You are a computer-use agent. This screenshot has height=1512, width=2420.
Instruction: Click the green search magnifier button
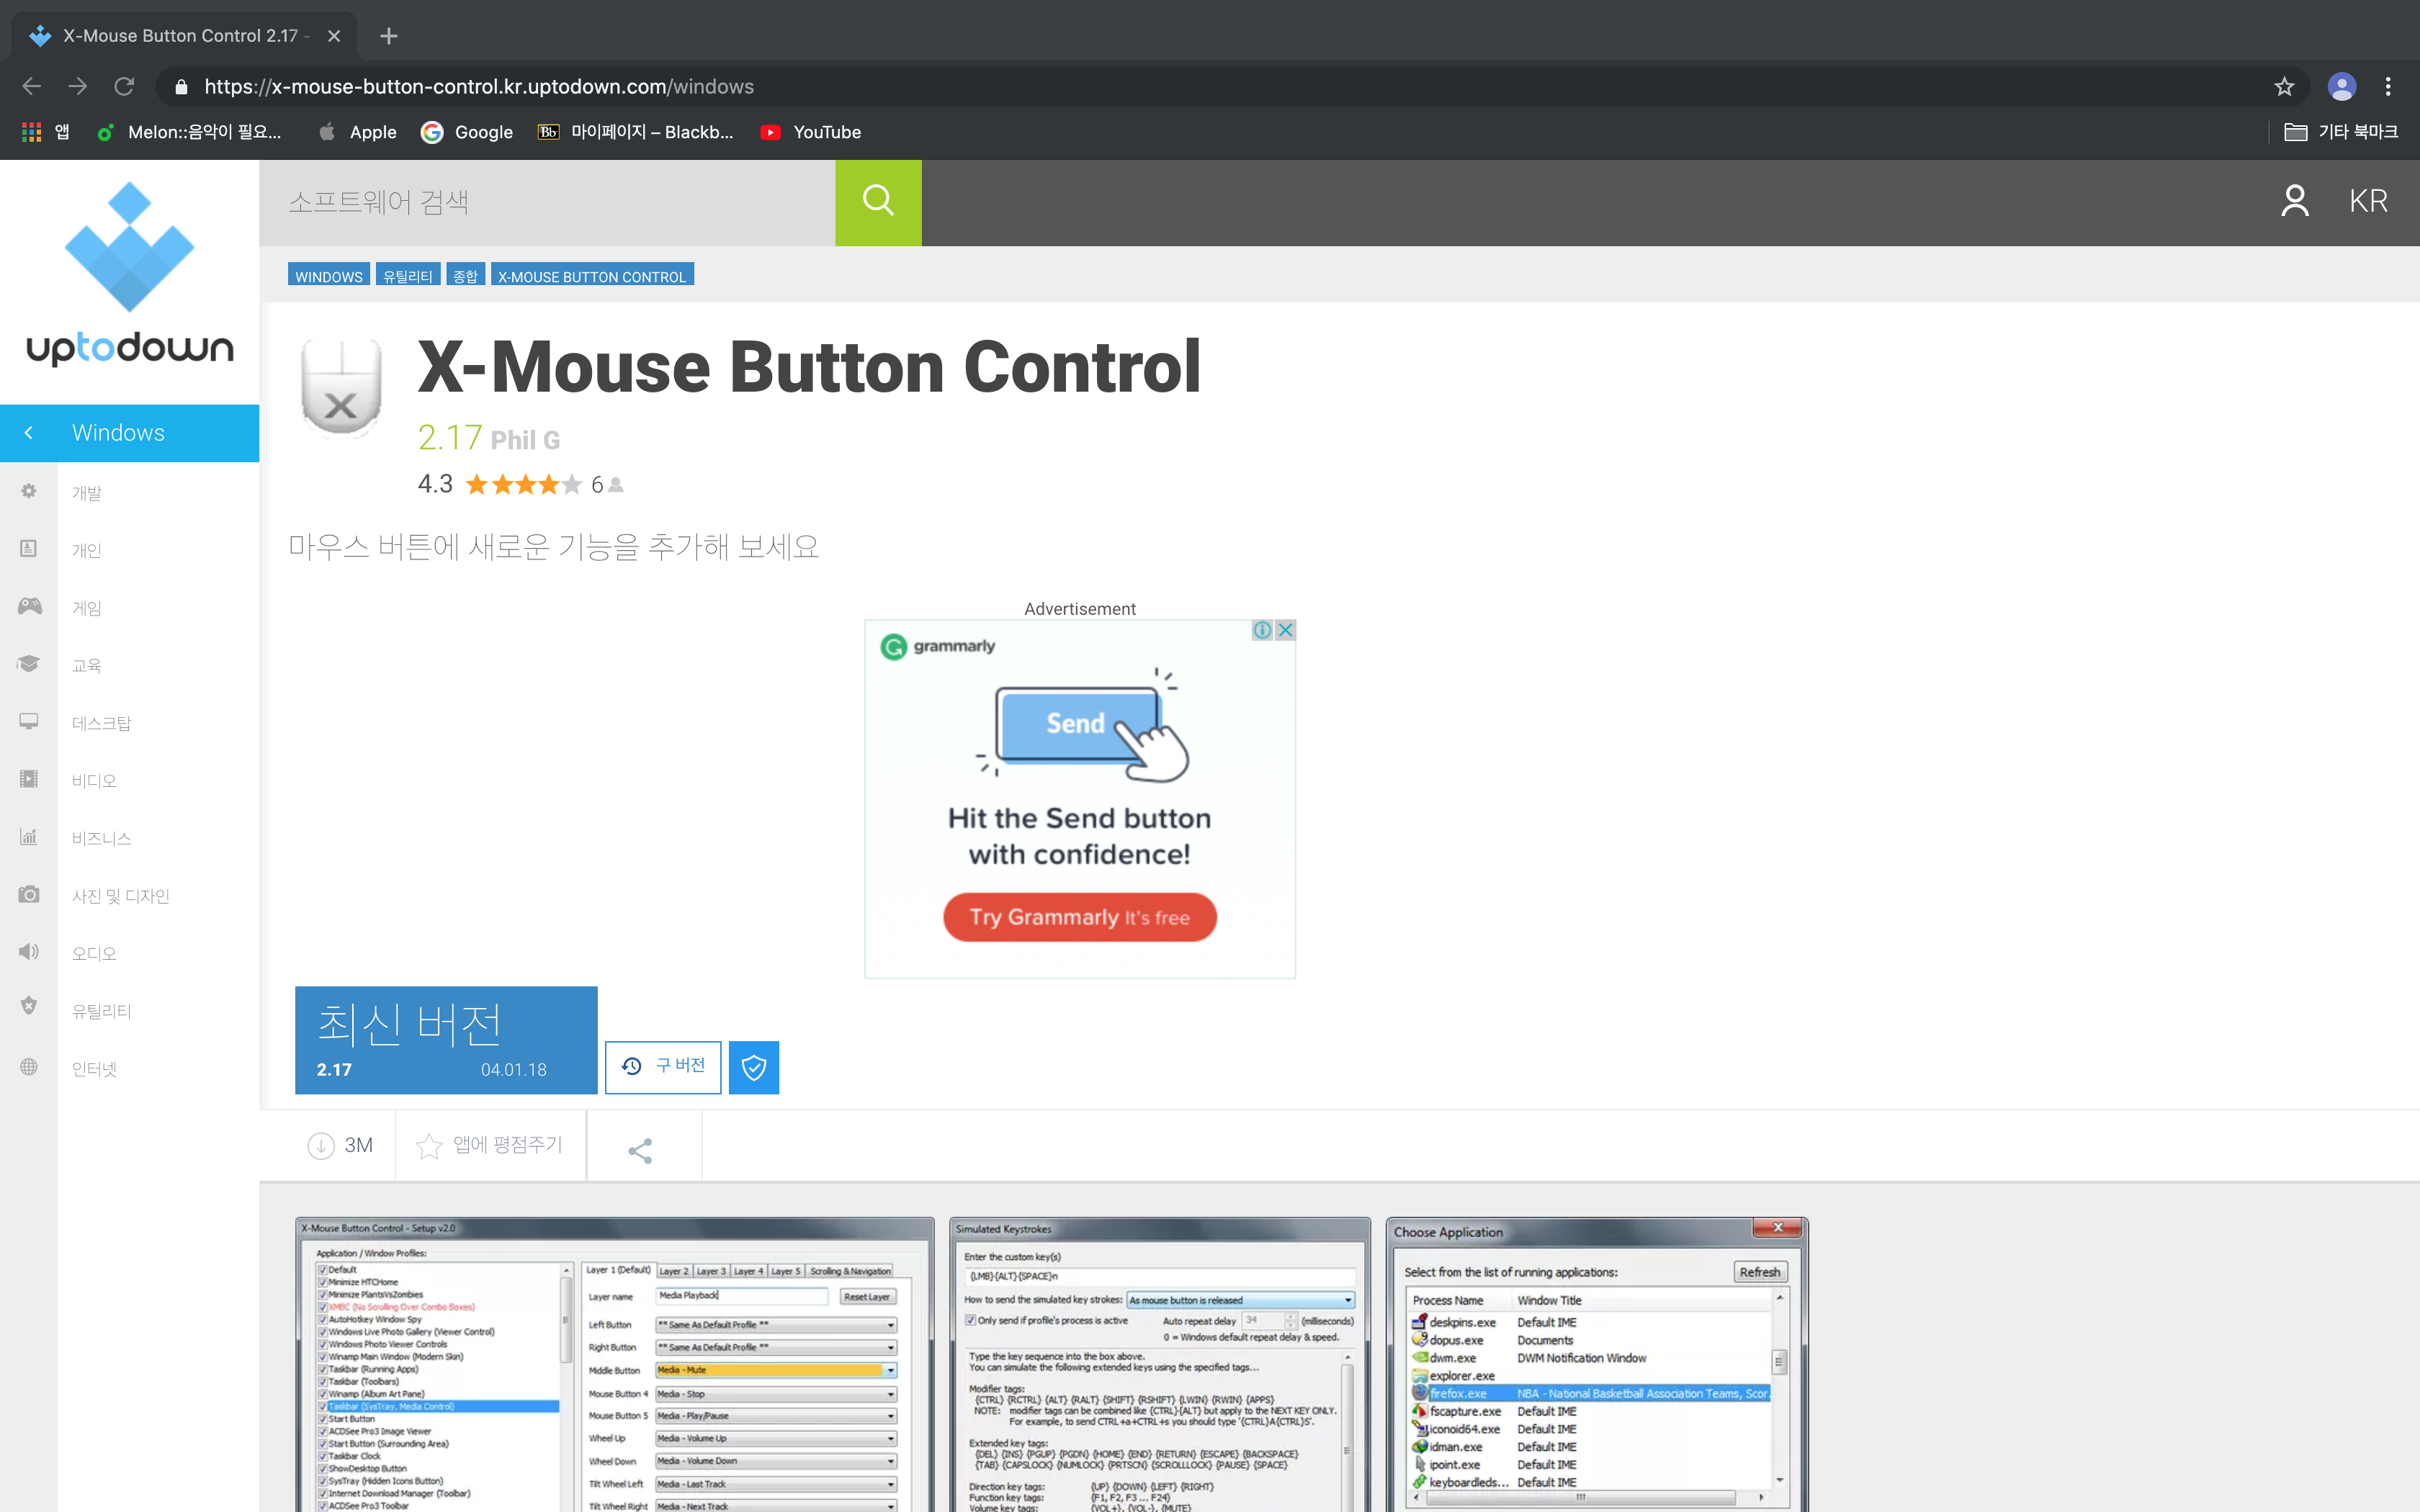(x=877, y=202)
